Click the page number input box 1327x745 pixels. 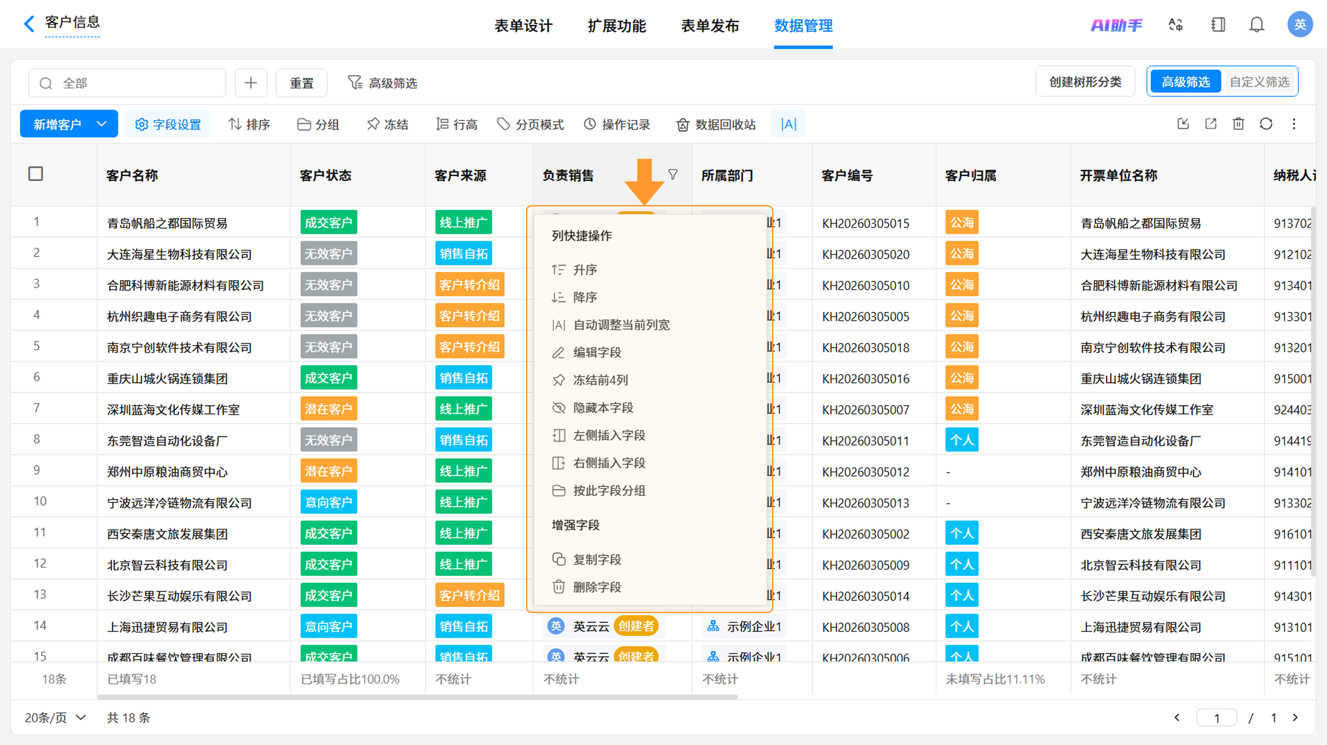click(1216, 717)
